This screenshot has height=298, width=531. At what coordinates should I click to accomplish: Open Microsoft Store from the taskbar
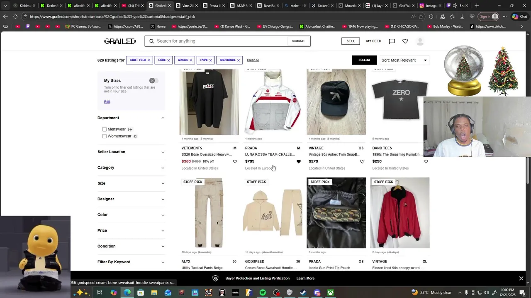tap(141, 293)
